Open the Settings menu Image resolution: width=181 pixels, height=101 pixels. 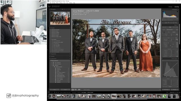(x=61, y=3)
